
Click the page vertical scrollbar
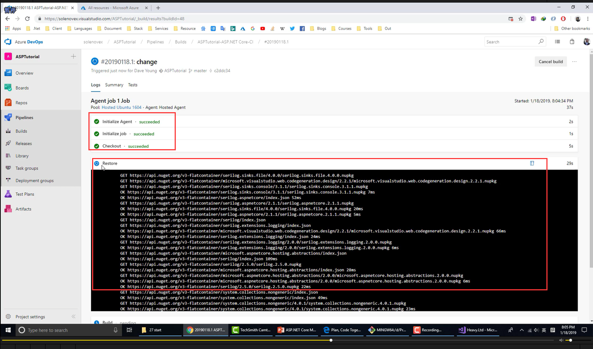(x=591, y=161)
